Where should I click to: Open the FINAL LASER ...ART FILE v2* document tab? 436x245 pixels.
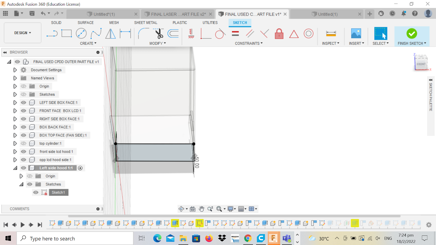coord(178,14)
